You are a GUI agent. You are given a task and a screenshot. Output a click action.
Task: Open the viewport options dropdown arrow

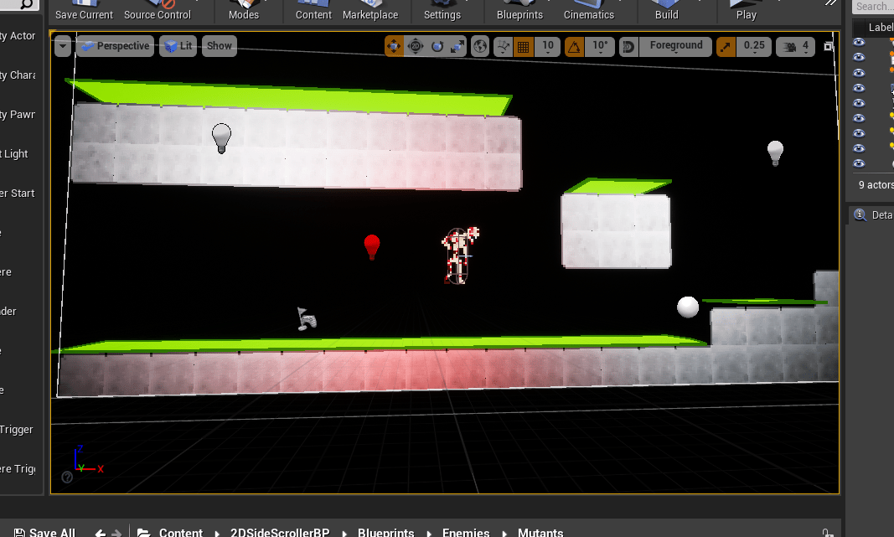64,47
